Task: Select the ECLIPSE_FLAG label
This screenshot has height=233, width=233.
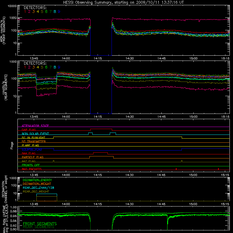Action: click(32, 149)
